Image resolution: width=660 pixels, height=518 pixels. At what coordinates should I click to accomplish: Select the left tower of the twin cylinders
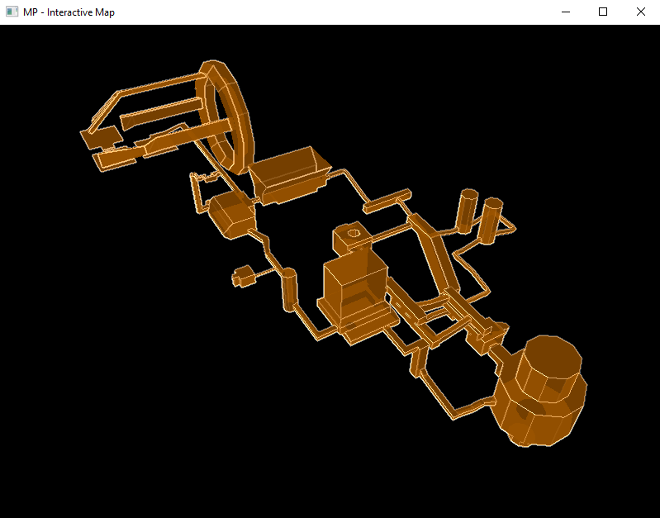[x=468, y=211]
